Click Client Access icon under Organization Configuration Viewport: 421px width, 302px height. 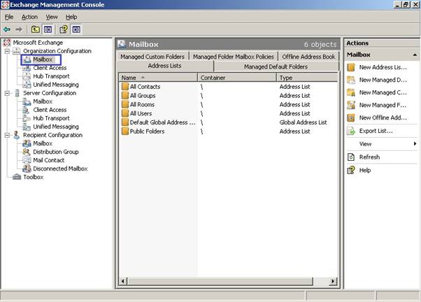27,68
